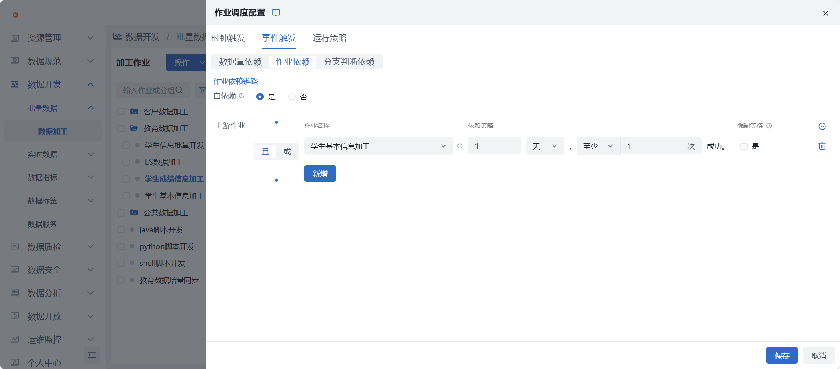Expand the 数据指标 submenu chevron

tap(91, 177)
